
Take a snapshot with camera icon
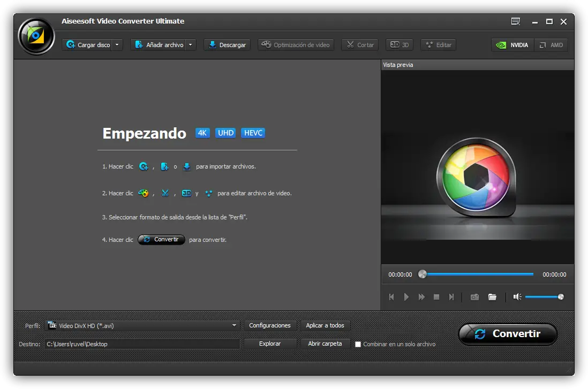click(475, 297)
